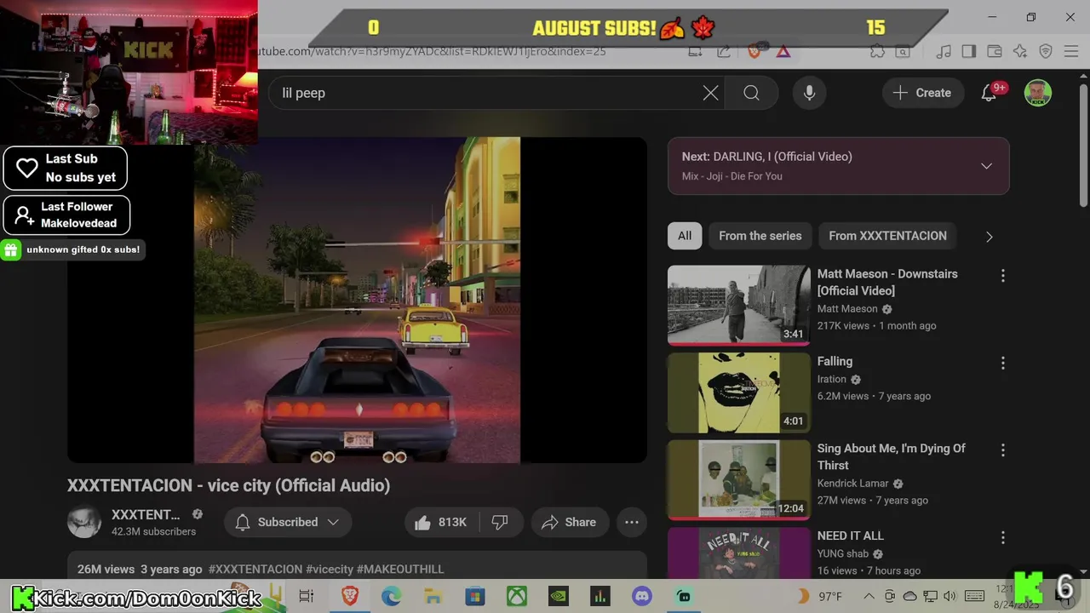
Task: Open the XXXTENTACION channel avatar
Action: [x=84, y=522]
